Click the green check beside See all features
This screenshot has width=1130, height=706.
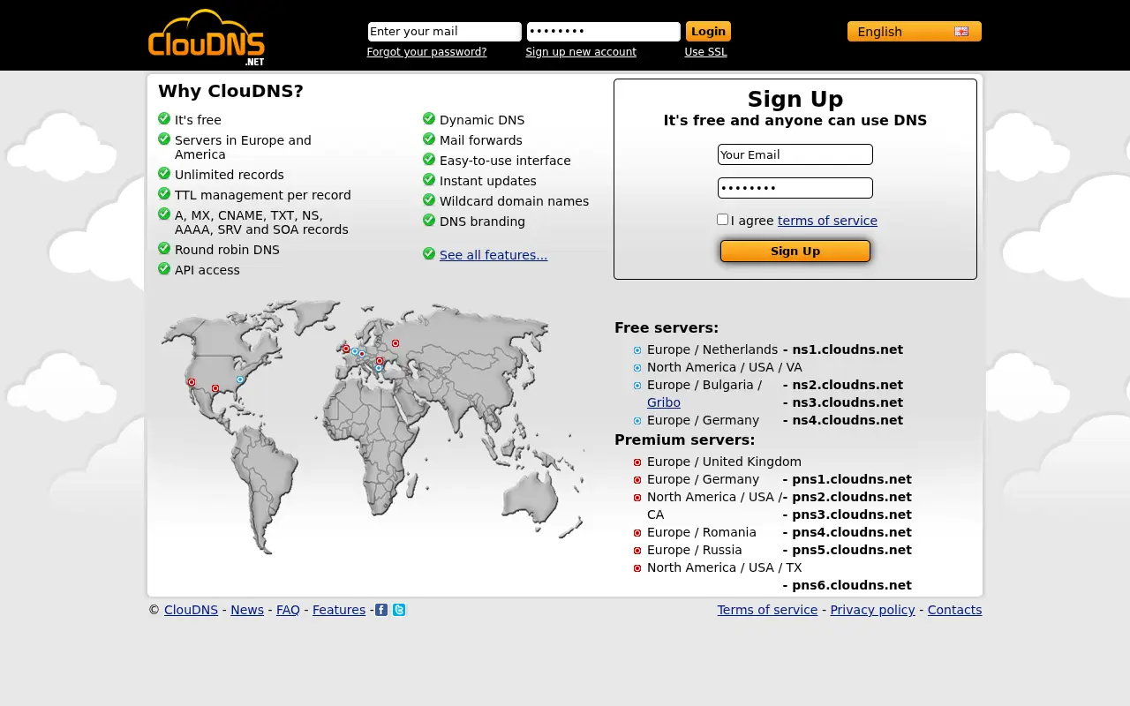pos(429,253)
